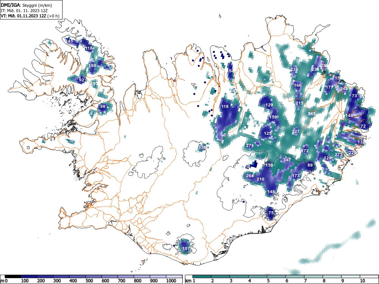Click the '276' visibility value
Screen dimensions: 379x284
[x=324, y=66]
